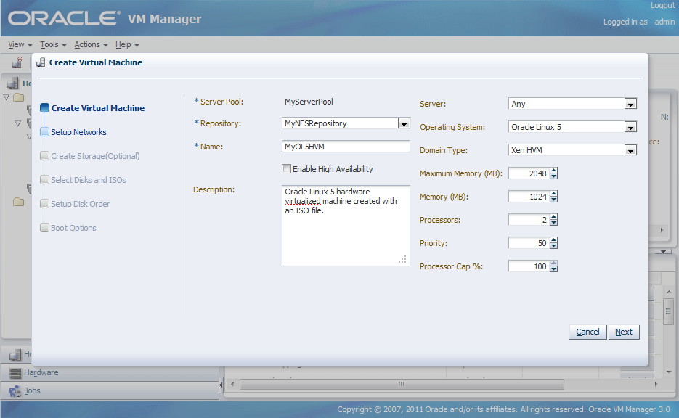Open the Help menu
The height and width of the screenshot is (418, 679).
tap(127, 44)
